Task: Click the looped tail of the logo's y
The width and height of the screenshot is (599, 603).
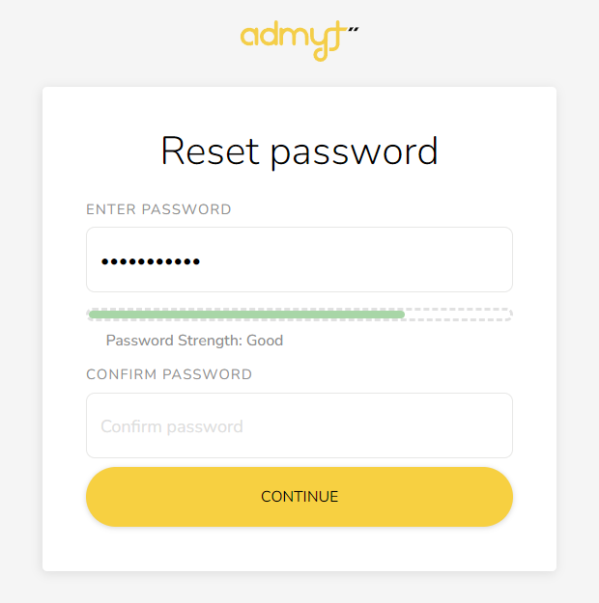Action: point(322,53)
